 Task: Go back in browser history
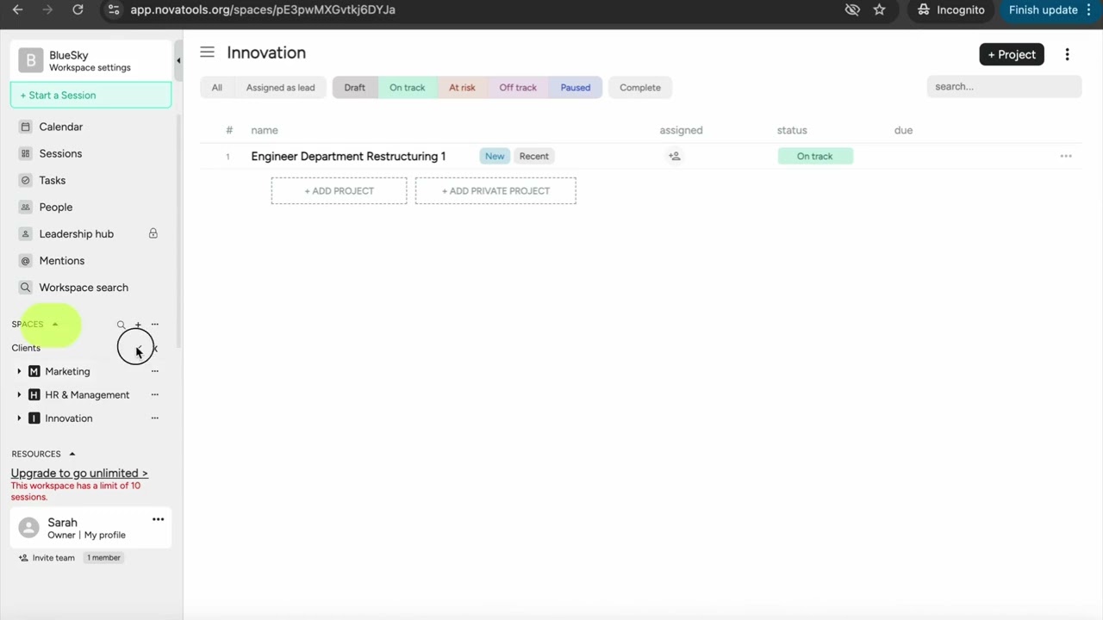(17, 9)
